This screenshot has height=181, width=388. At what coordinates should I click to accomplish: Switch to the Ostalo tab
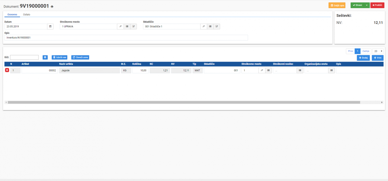(x=27, y=14)
